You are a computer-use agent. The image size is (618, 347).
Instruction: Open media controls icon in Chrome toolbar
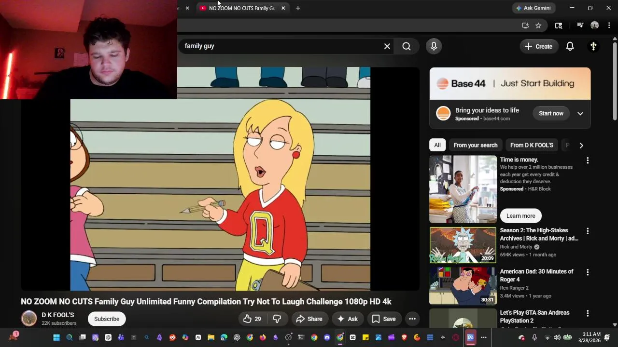580,26
